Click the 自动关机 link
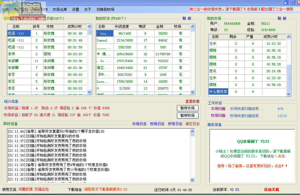Screen dimensions: 300x195 pyautogui.click(x=271, y=189)
